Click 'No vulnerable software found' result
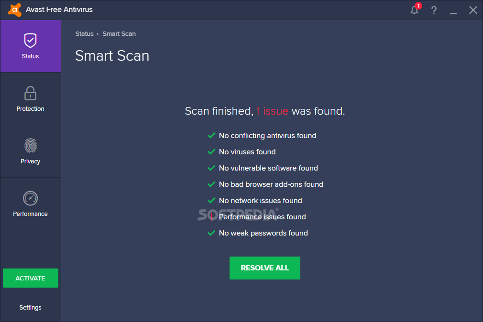The image size is (483, 322). [x=268, y=168]
